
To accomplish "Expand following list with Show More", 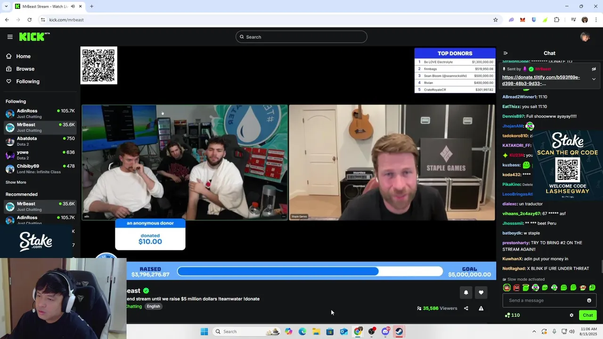I will (16, 182).
